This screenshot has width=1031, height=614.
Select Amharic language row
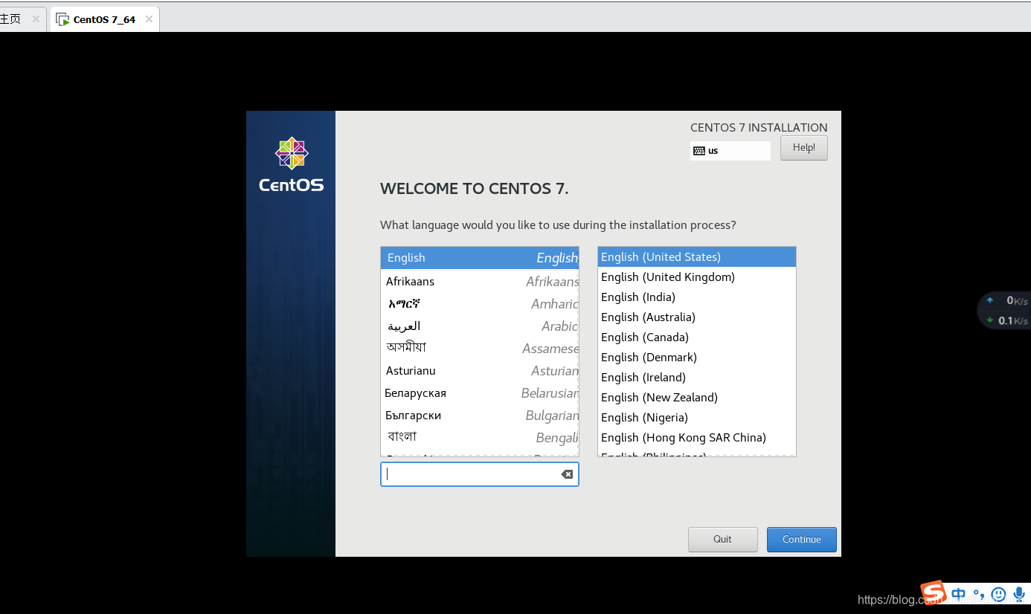point(479,304)
